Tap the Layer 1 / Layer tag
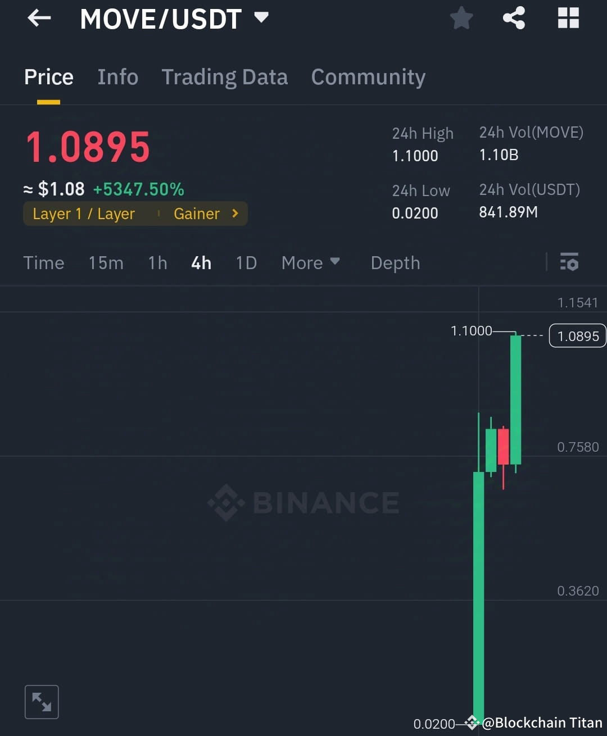 (x=83, y=213)
